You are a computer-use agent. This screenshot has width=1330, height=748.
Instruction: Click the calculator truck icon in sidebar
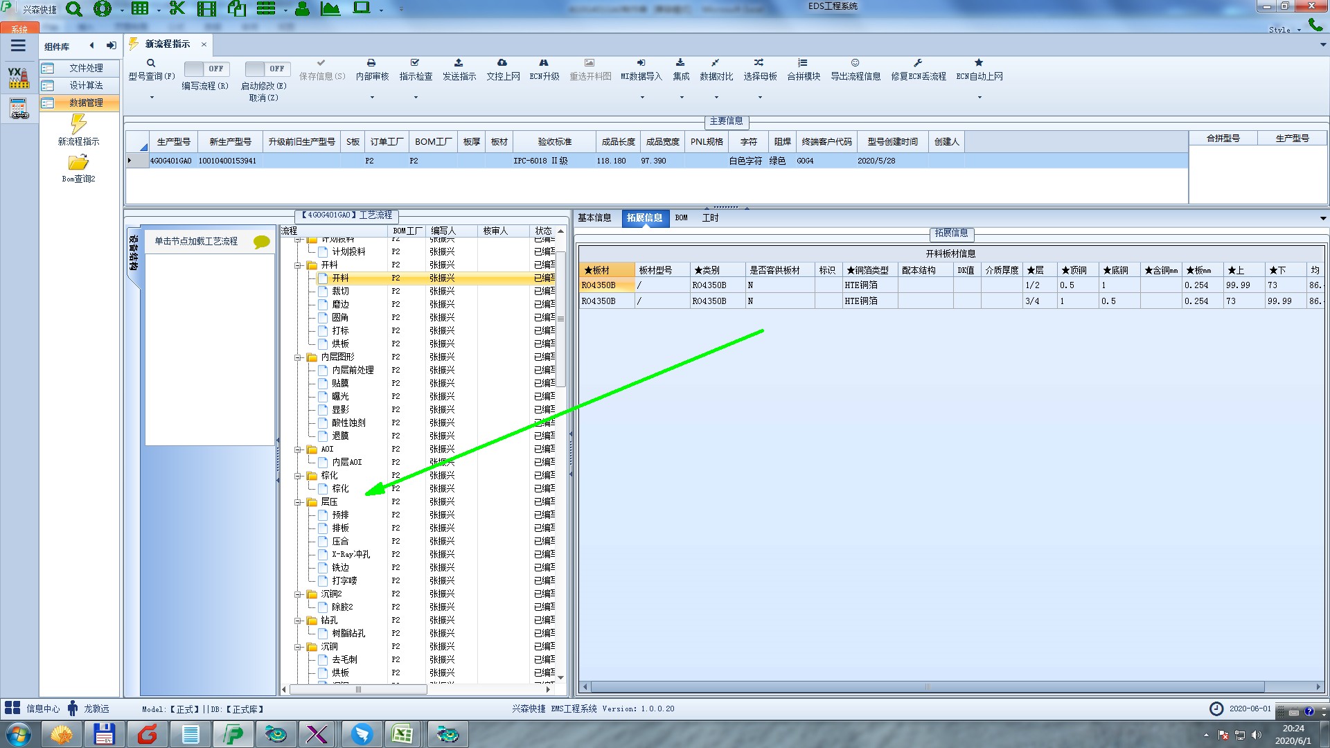19,109
